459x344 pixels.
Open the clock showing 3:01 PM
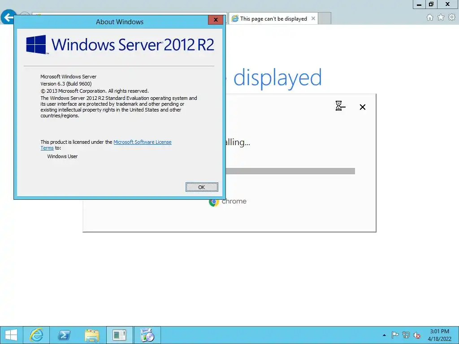[x=439, y=335]
